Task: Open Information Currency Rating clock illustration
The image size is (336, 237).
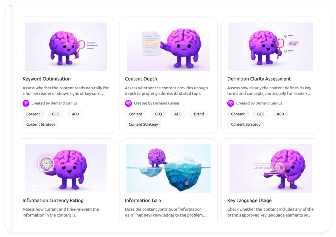Action: tap(66, 168)
